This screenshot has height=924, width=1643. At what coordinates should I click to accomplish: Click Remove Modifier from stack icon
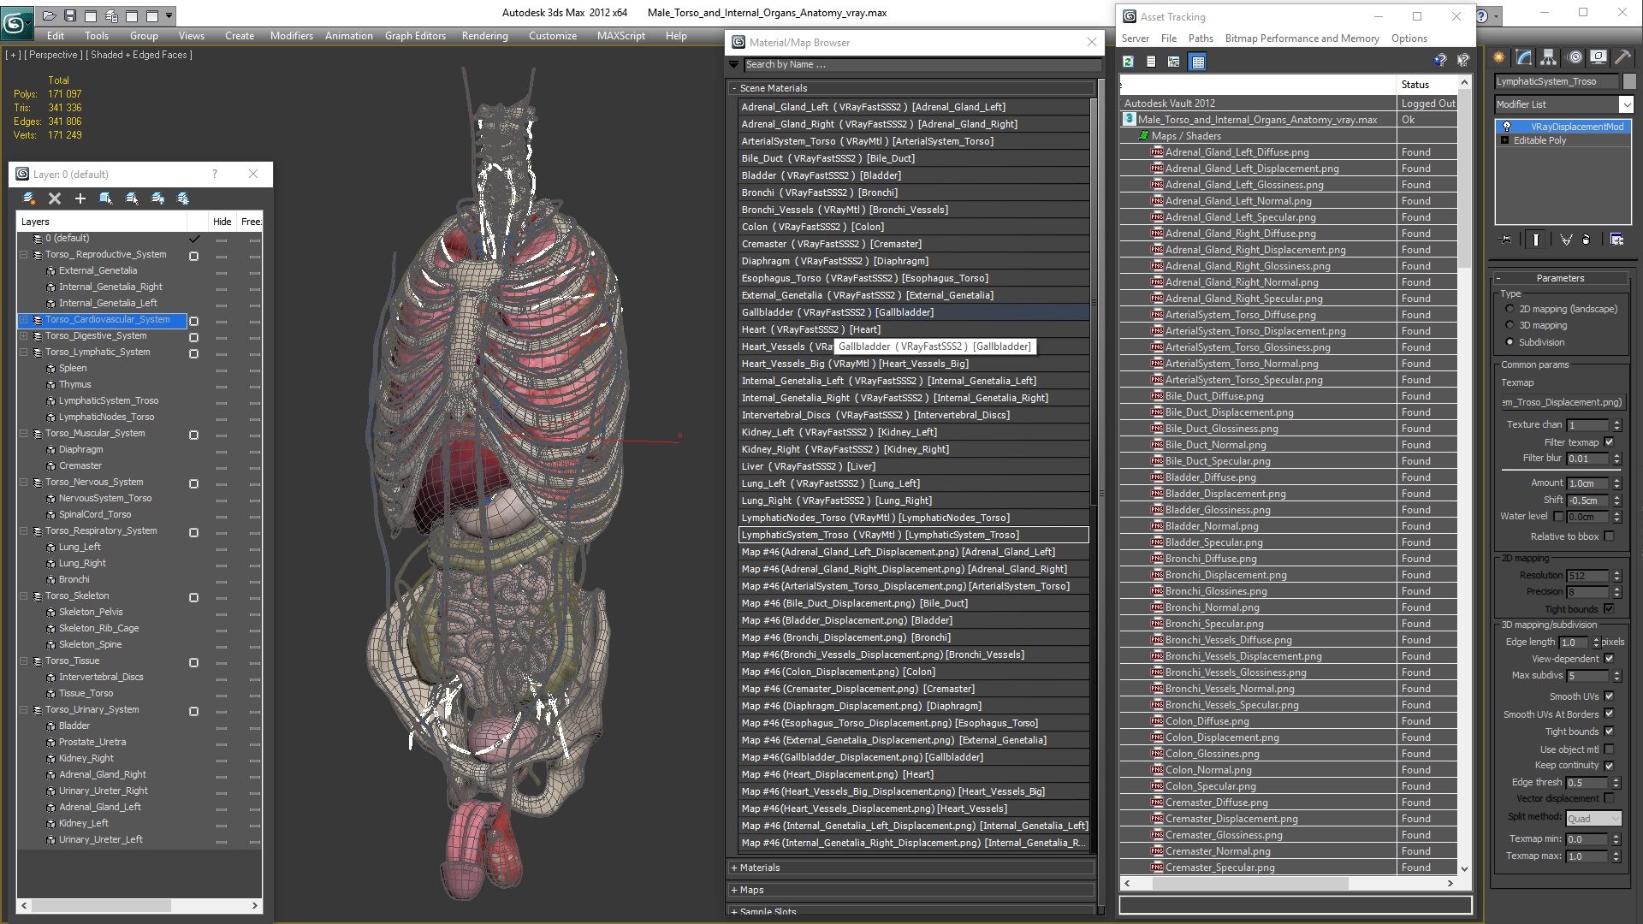(1587, 240)
